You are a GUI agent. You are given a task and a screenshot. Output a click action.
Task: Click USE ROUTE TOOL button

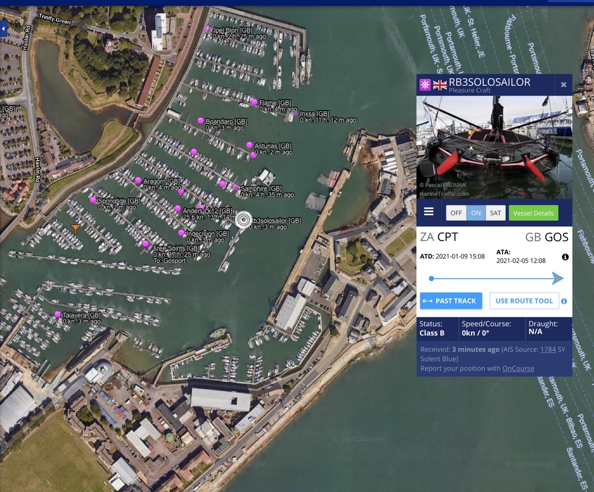click(x=524, y=301)
